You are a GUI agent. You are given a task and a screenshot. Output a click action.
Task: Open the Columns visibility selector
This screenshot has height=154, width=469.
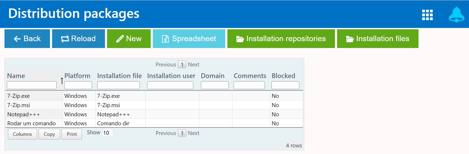pos(22,134)
